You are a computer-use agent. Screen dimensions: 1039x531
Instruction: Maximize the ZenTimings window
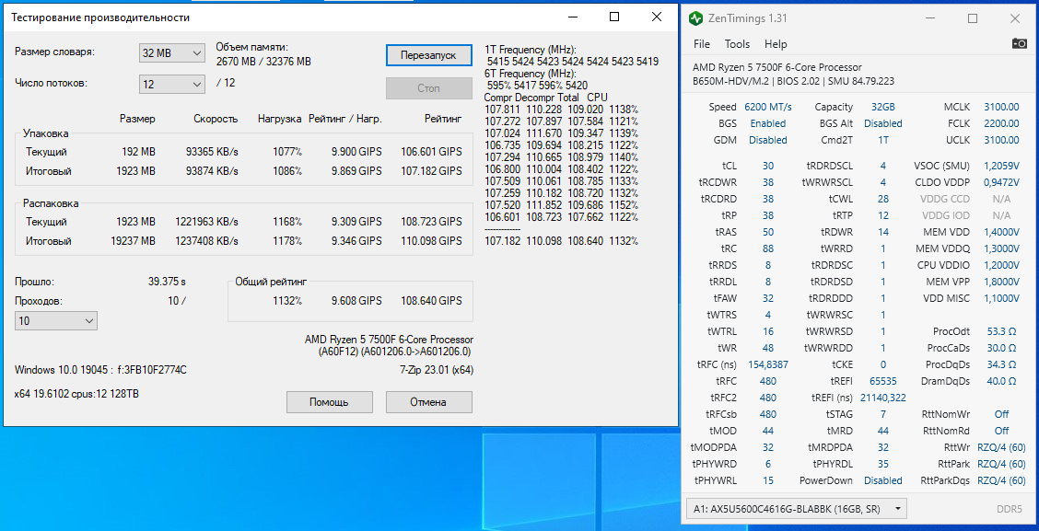point(973,18)
